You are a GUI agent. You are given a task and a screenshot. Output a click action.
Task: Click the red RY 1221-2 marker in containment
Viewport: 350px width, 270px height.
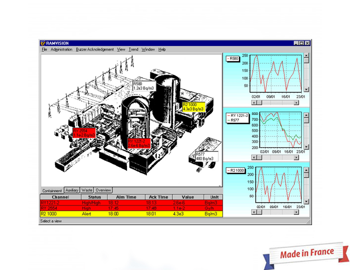pyautogui.click(x=139, y=143)
